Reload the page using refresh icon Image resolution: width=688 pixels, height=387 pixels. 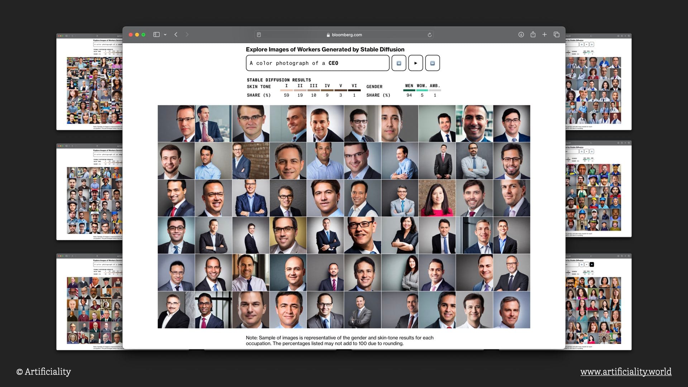point(429,35)
